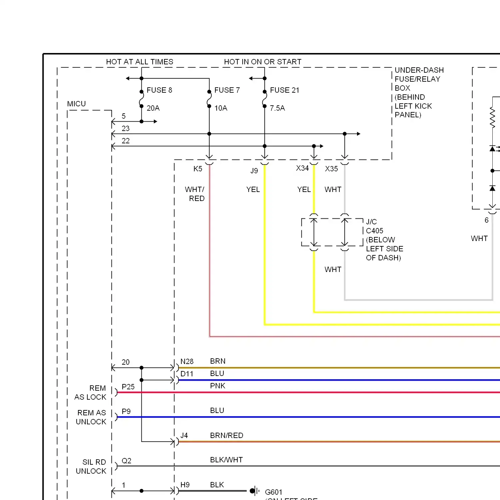The height and width of the screenshot is (500, 500).
Task: Click the N28 connector pin label
Action: click(x=187, y=361)
